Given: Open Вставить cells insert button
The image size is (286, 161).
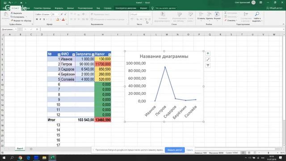Looking at the screenshot, I should 201,16.
